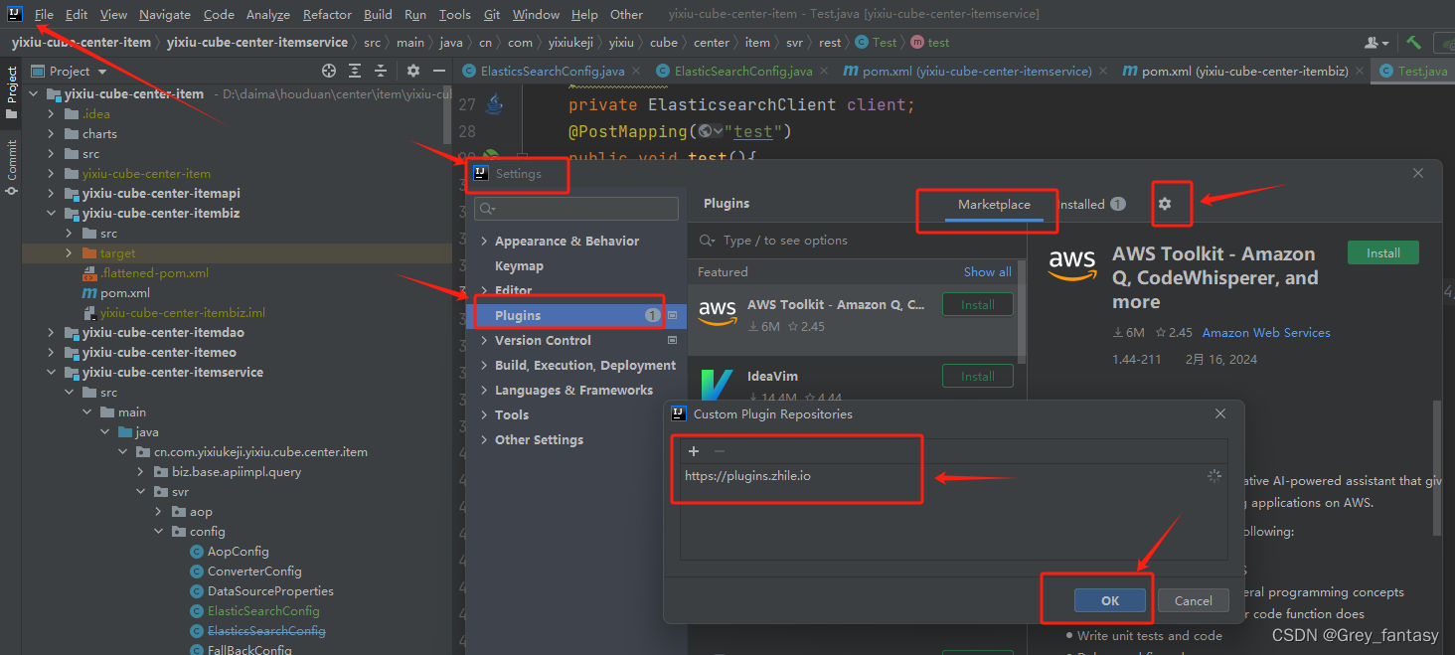Expand Other Settings section
Image resolution: width=1455 pixels, height=655 pixels.
click(484, 439)
